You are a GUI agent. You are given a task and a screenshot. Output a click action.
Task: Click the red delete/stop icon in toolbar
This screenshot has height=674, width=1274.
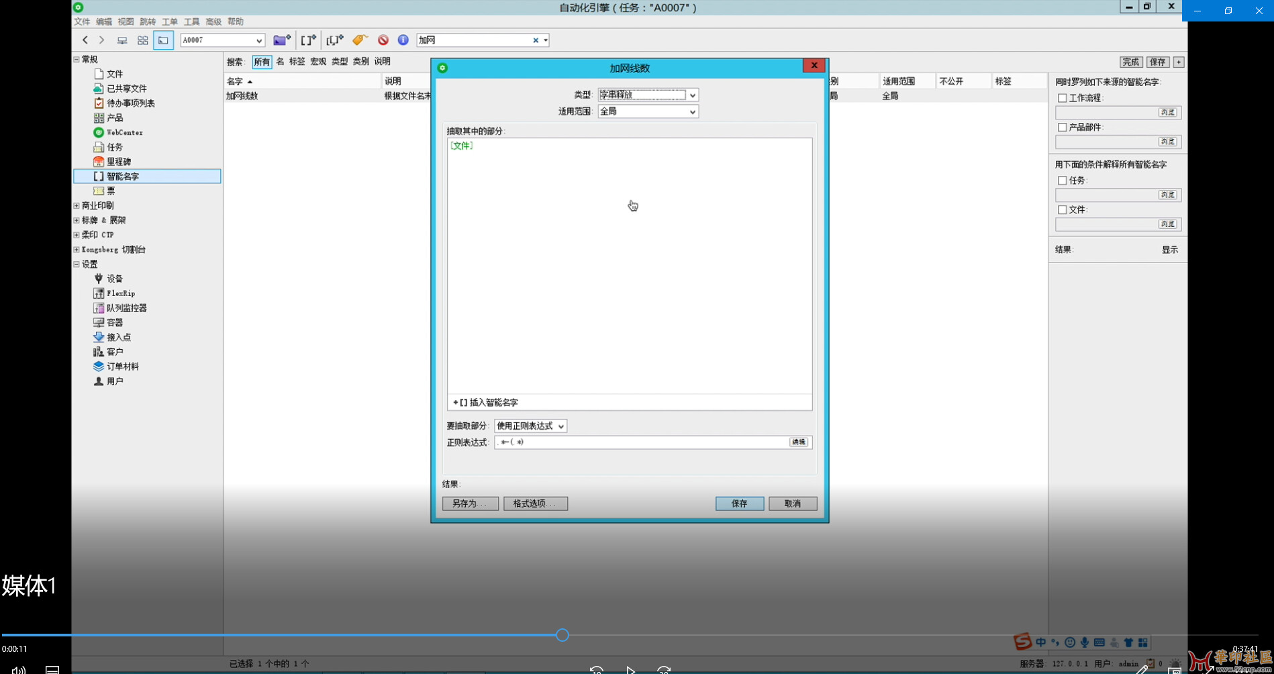pos(383,40)
